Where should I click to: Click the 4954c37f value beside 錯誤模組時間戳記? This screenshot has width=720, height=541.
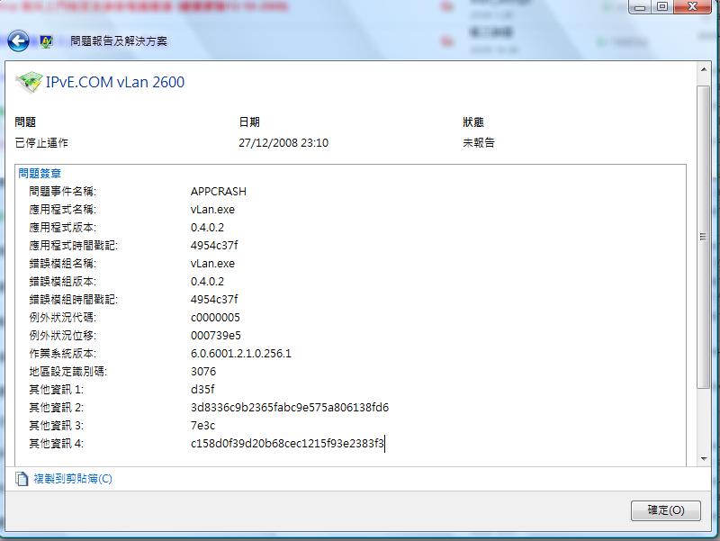click(x=214, y=300)
